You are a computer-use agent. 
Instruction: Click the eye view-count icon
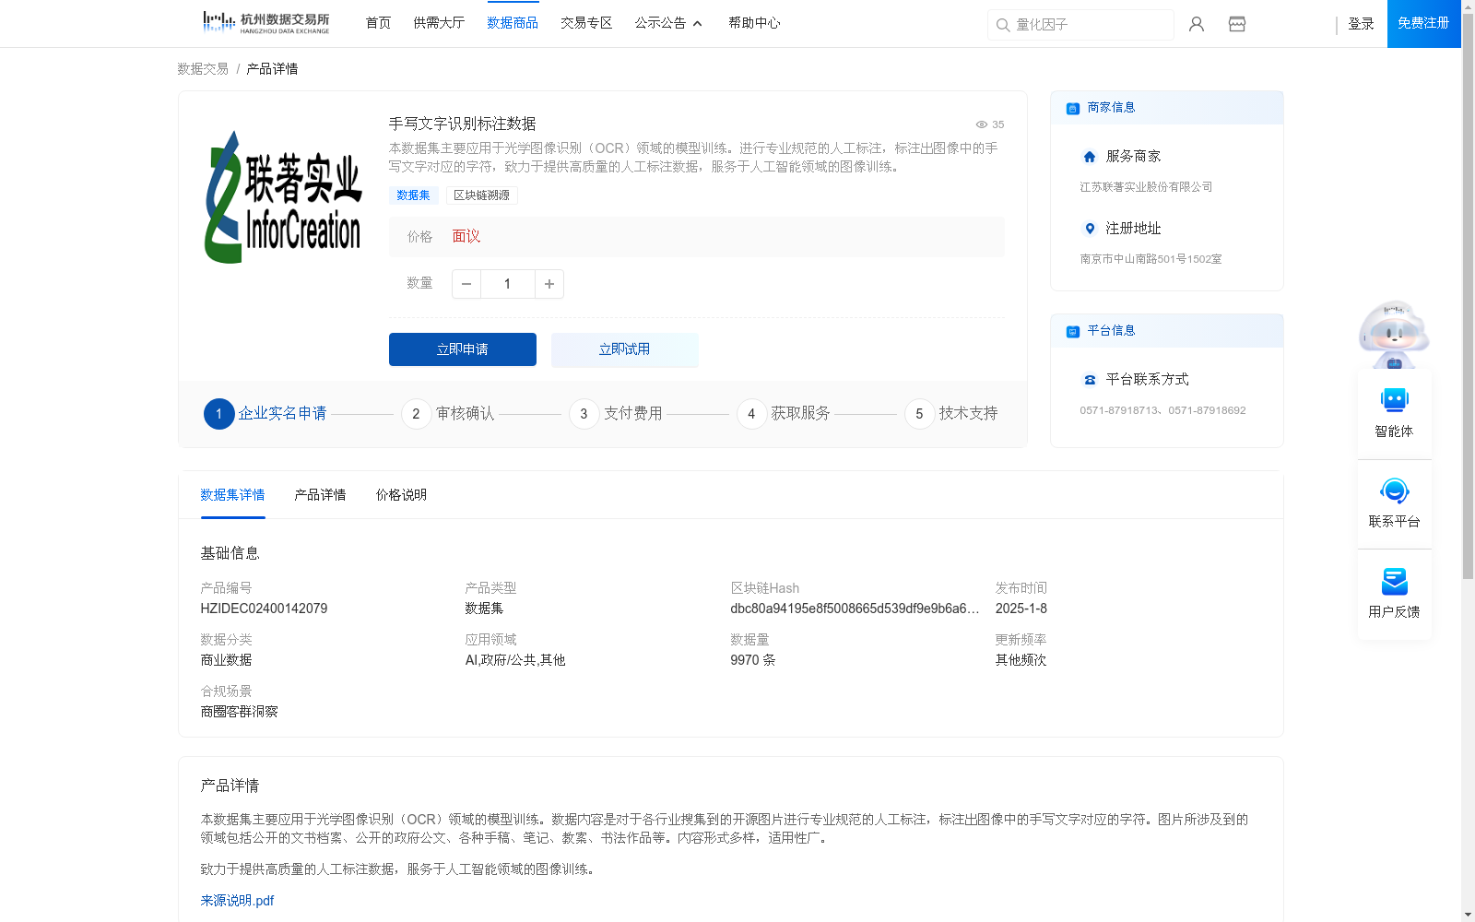click(x=982, y=124)
